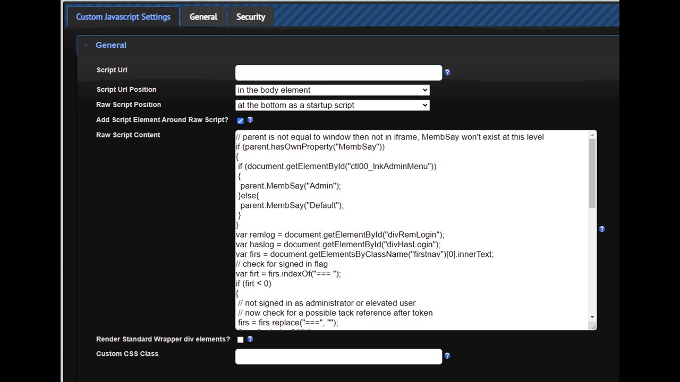This screenshot has width=680, height=382.
Task: Toggle Add Script Element Around Raw Script checkbox
Action: point(240,120)
